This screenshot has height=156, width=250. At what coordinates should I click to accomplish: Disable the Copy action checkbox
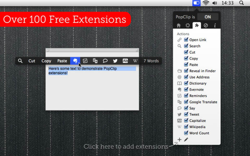point(186,58)
